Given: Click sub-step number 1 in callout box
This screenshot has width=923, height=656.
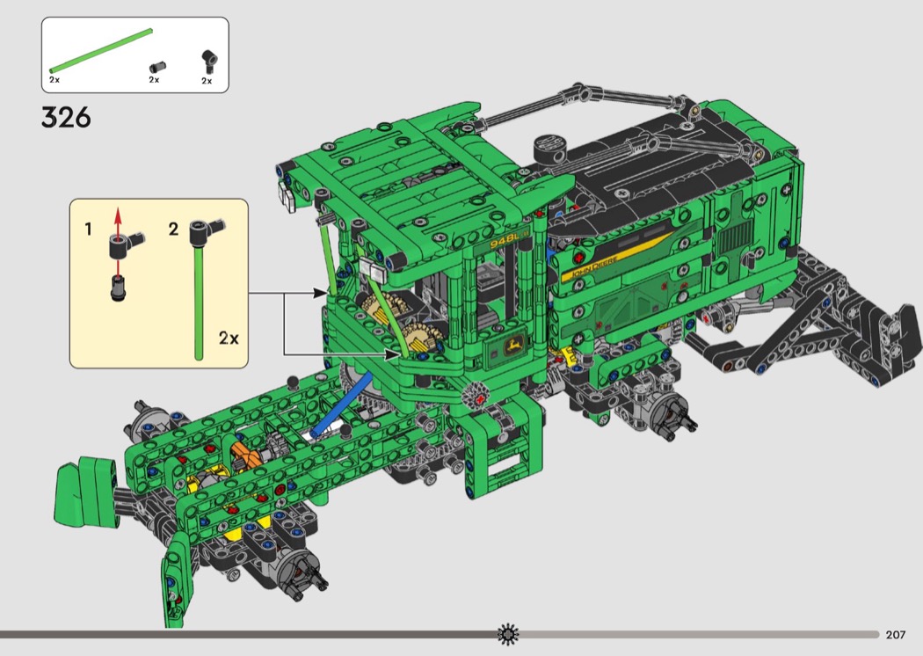Looking at the screenshot, I should pos(88,230).
